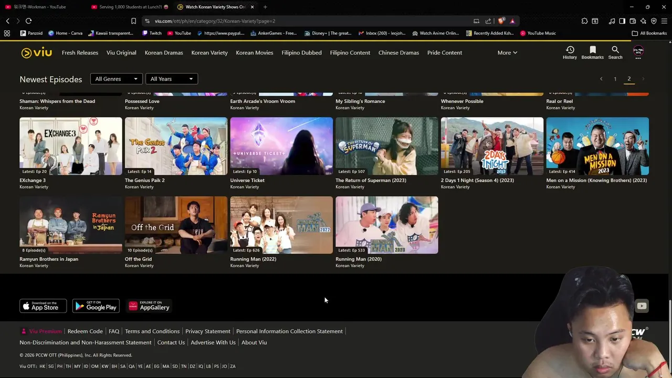Open the Viu Search icon
Image resolution: width=672 pixels, height=378 pixels.
point(615,52)
